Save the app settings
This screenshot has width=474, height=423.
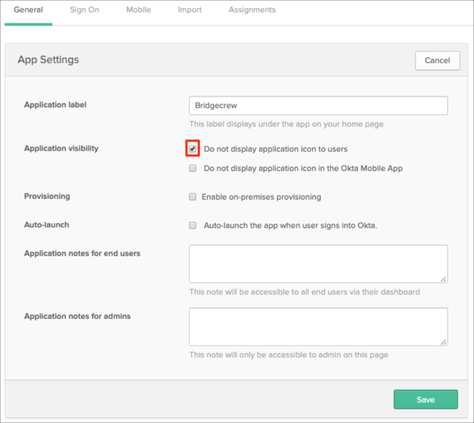pos(425,399)
